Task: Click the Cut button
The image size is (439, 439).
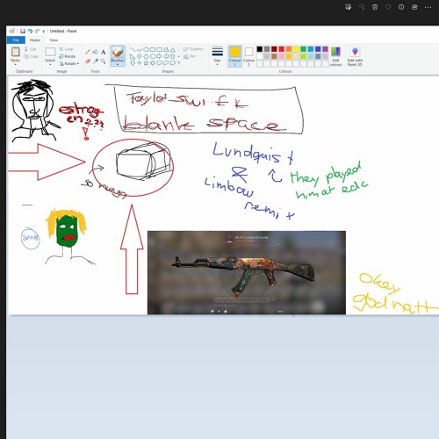Action: tap(31, 49)
